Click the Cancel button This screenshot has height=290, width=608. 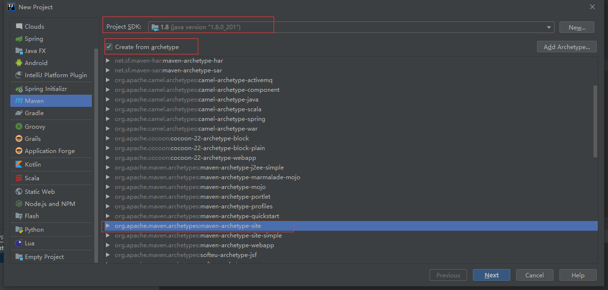pos(535,275)
